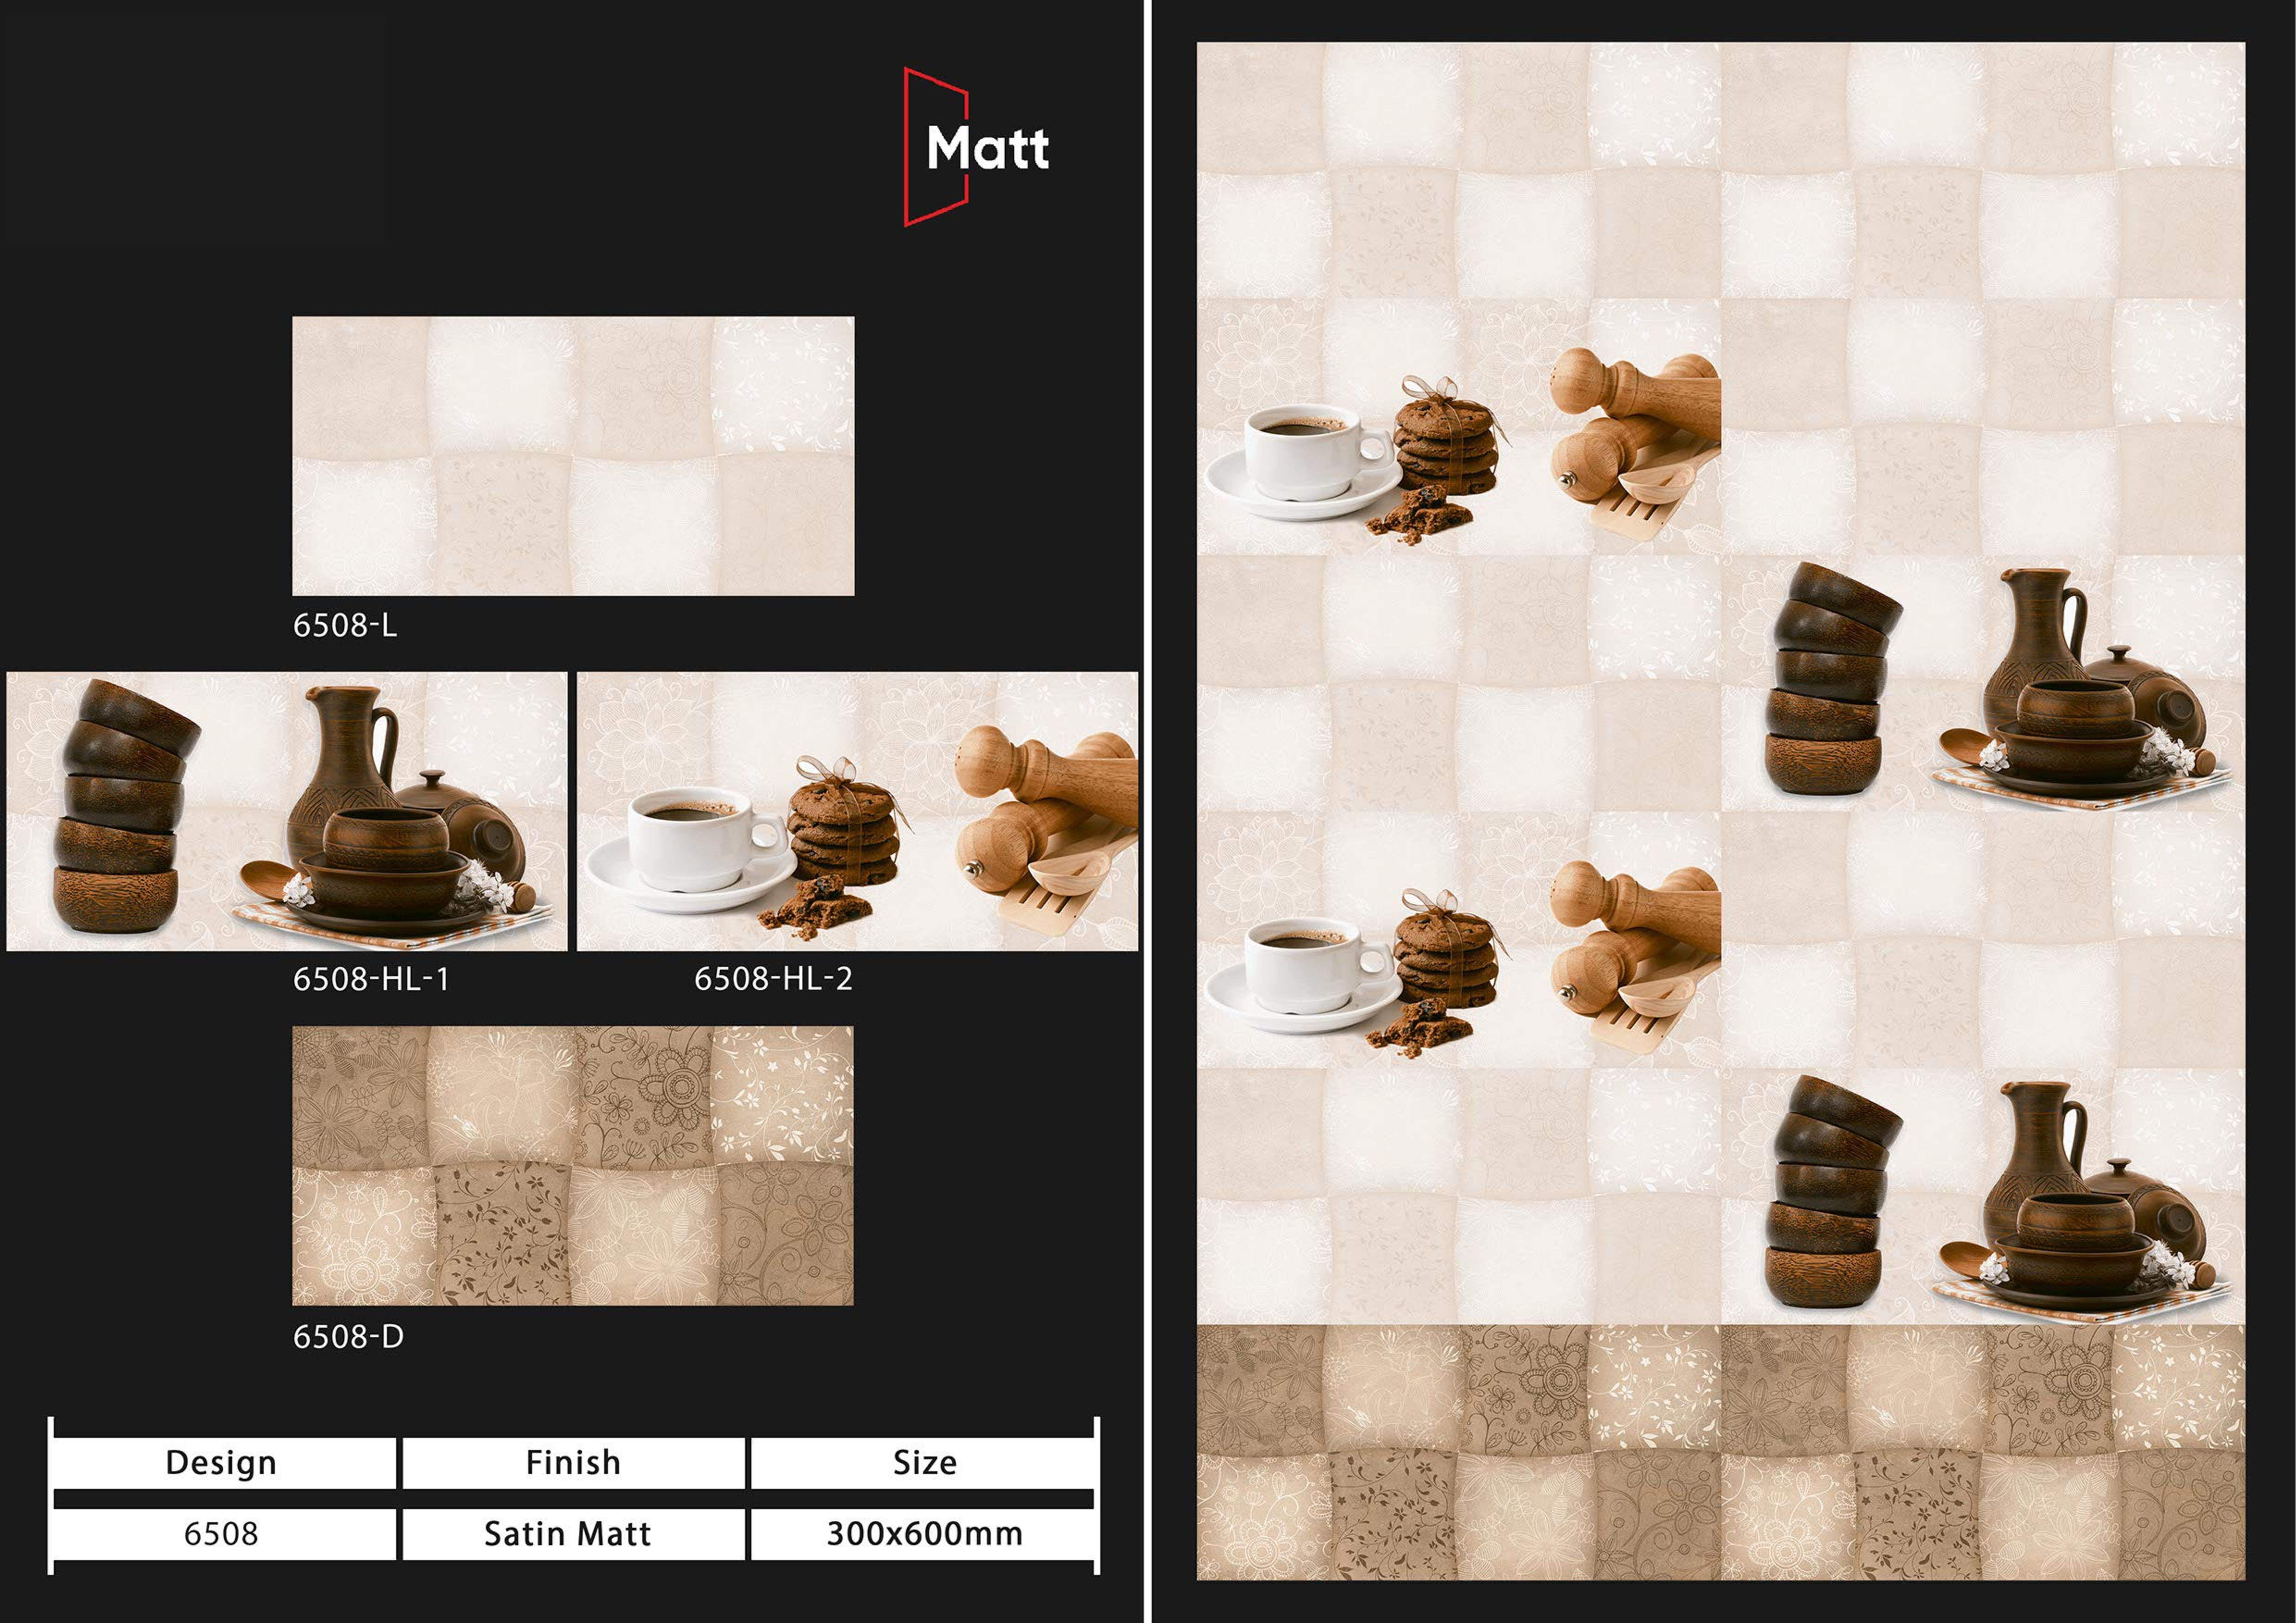
Task: Click the upper coffee cup in wall preview
Action: (x=1300, y=455)
